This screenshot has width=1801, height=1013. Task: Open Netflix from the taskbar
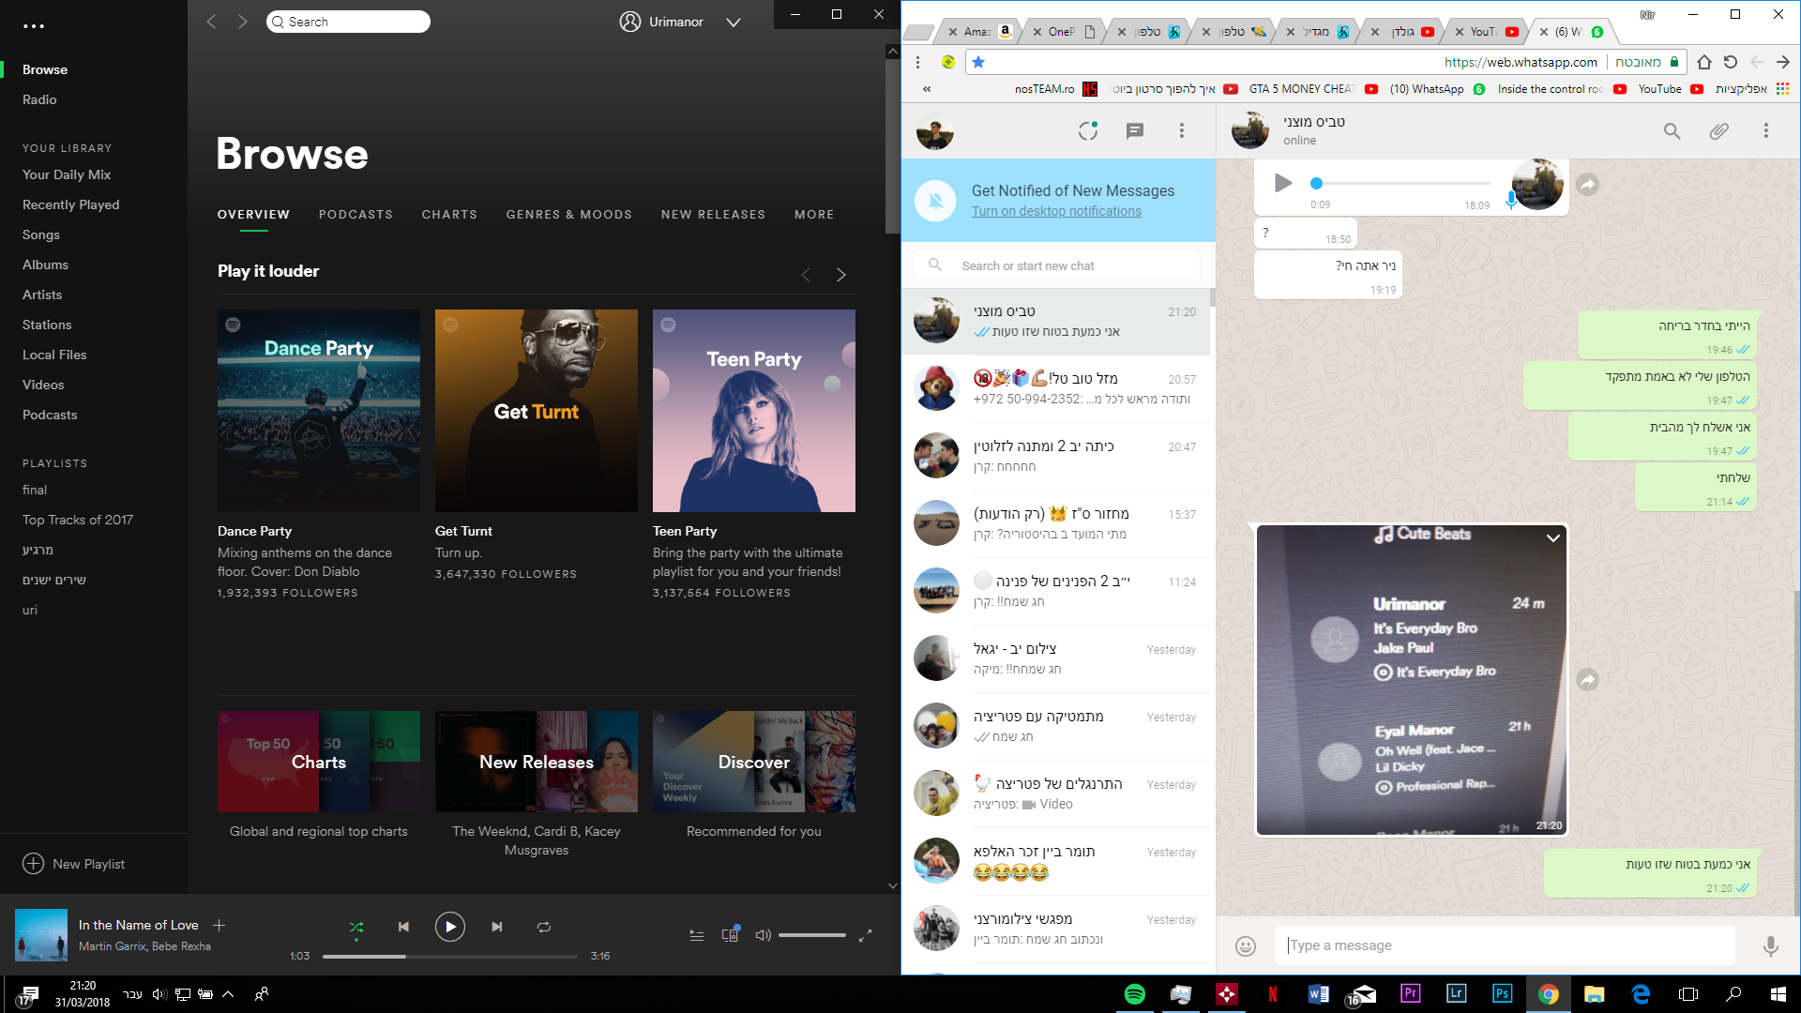tap(1273, 994)
